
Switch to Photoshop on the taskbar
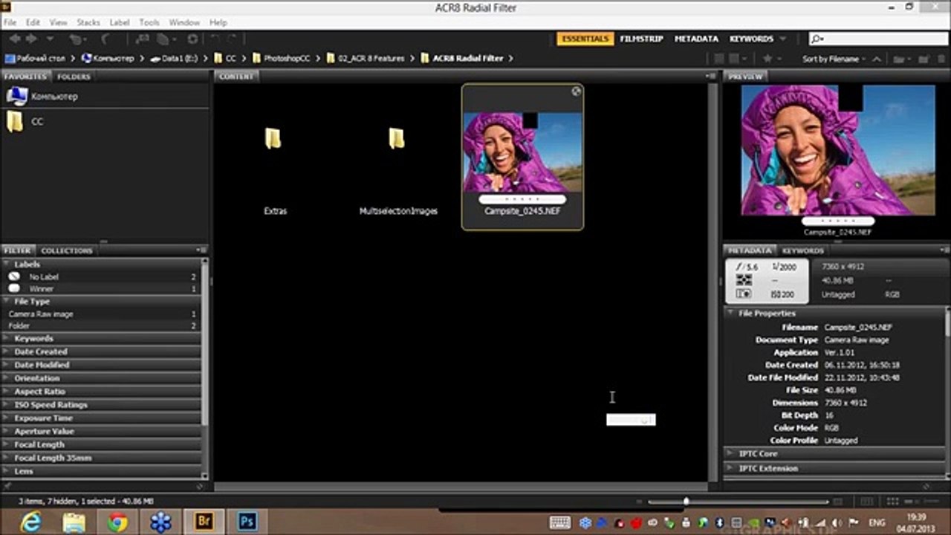coord(247,522)
